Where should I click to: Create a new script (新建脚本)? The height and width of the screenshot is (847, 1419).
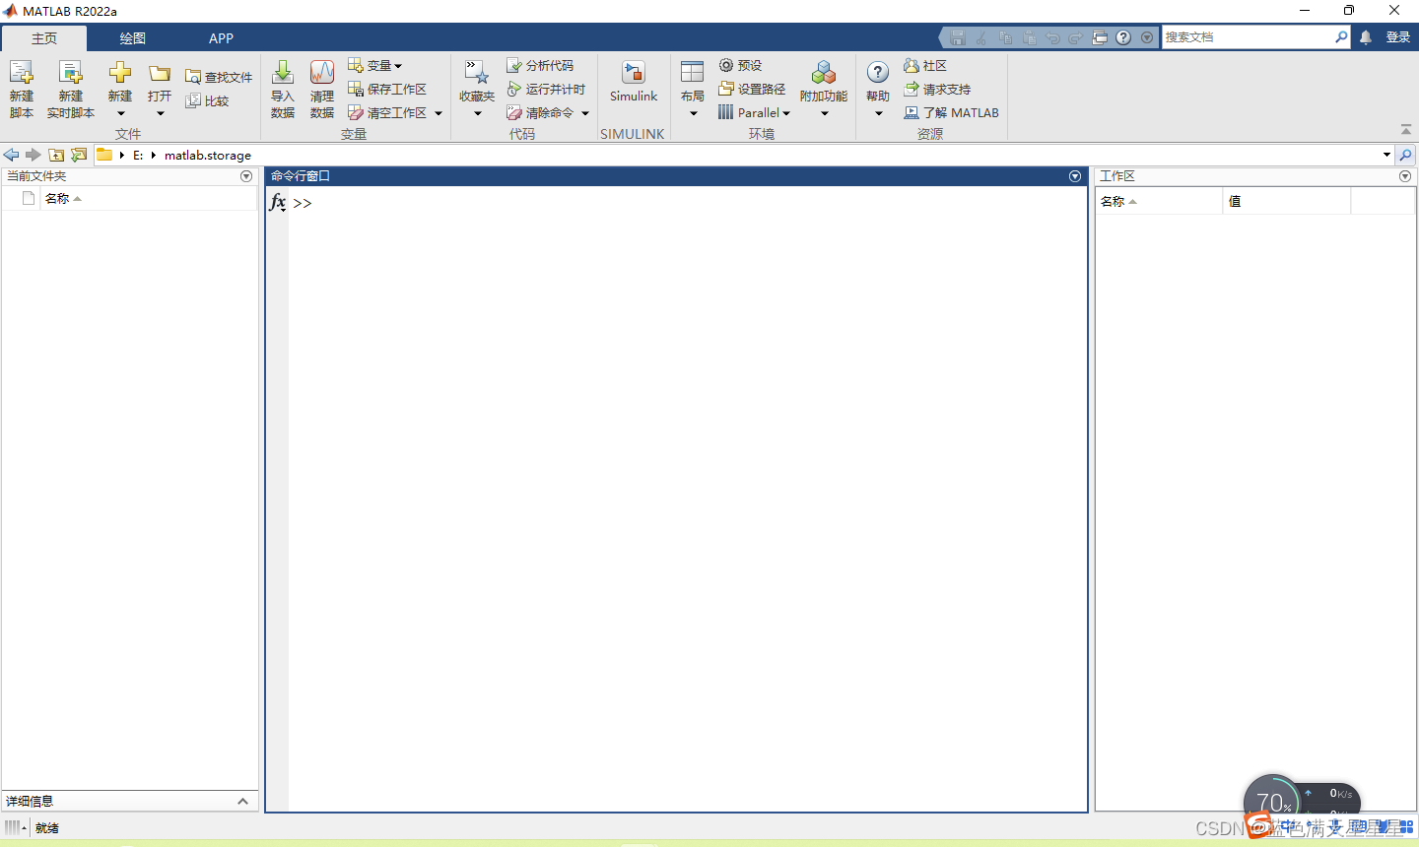pyautogui.click(x=22, y=89)
